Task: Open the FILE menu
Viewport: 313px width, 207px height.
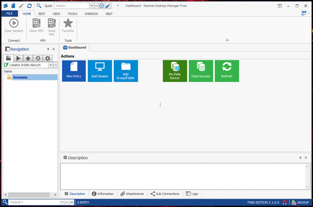Action: (10, 14)
